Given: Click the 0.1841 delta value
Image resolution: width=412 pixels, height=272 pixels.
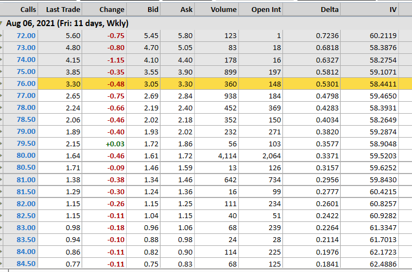Looking at the screenshot, I should [x=328, y=264].
